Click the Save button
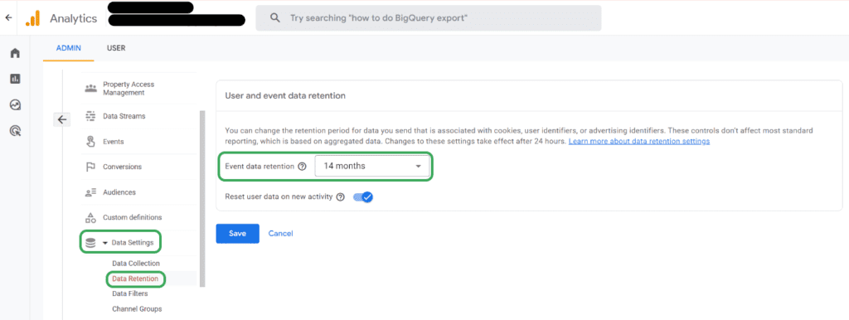 pyautogui.click(x=237, y=233)
